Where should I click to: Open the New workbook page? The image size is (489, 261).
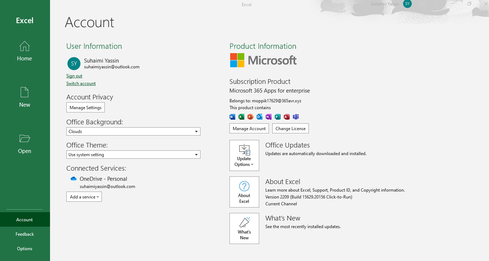point(25,97)
